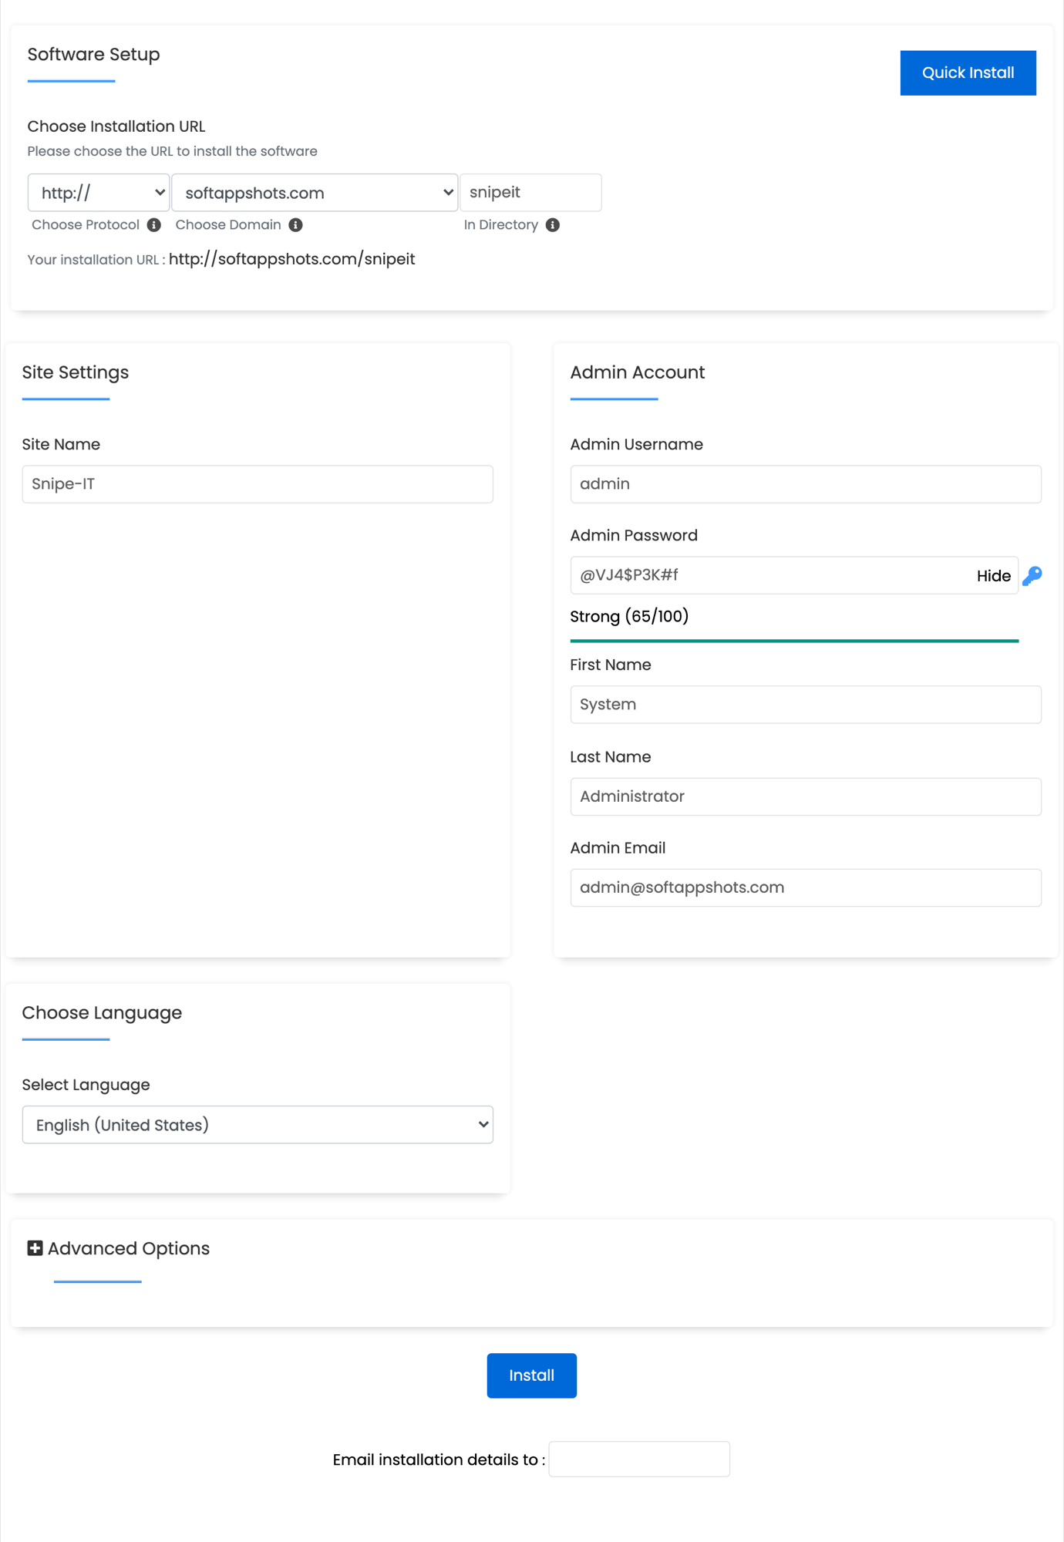Image resolution: width=1064 pixels, height=1542 pixels.
Task: Click the In Directory info icon
Action: point(553,225)
